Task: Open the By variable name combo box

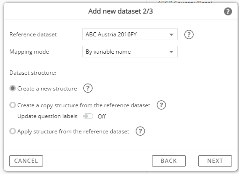Action: [130, 52]
